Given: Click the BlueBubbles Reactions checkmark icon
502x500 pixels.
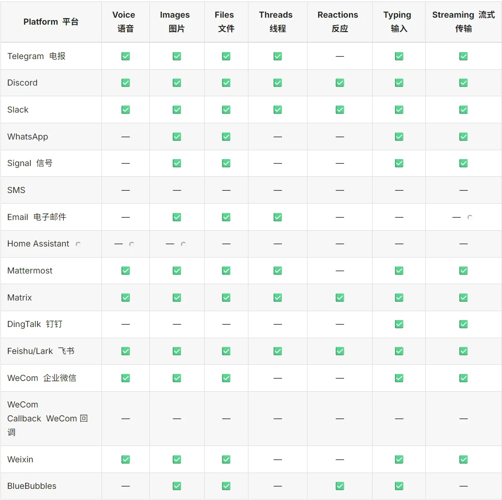Looking at the screenshot, I should [x=340, y=486].
